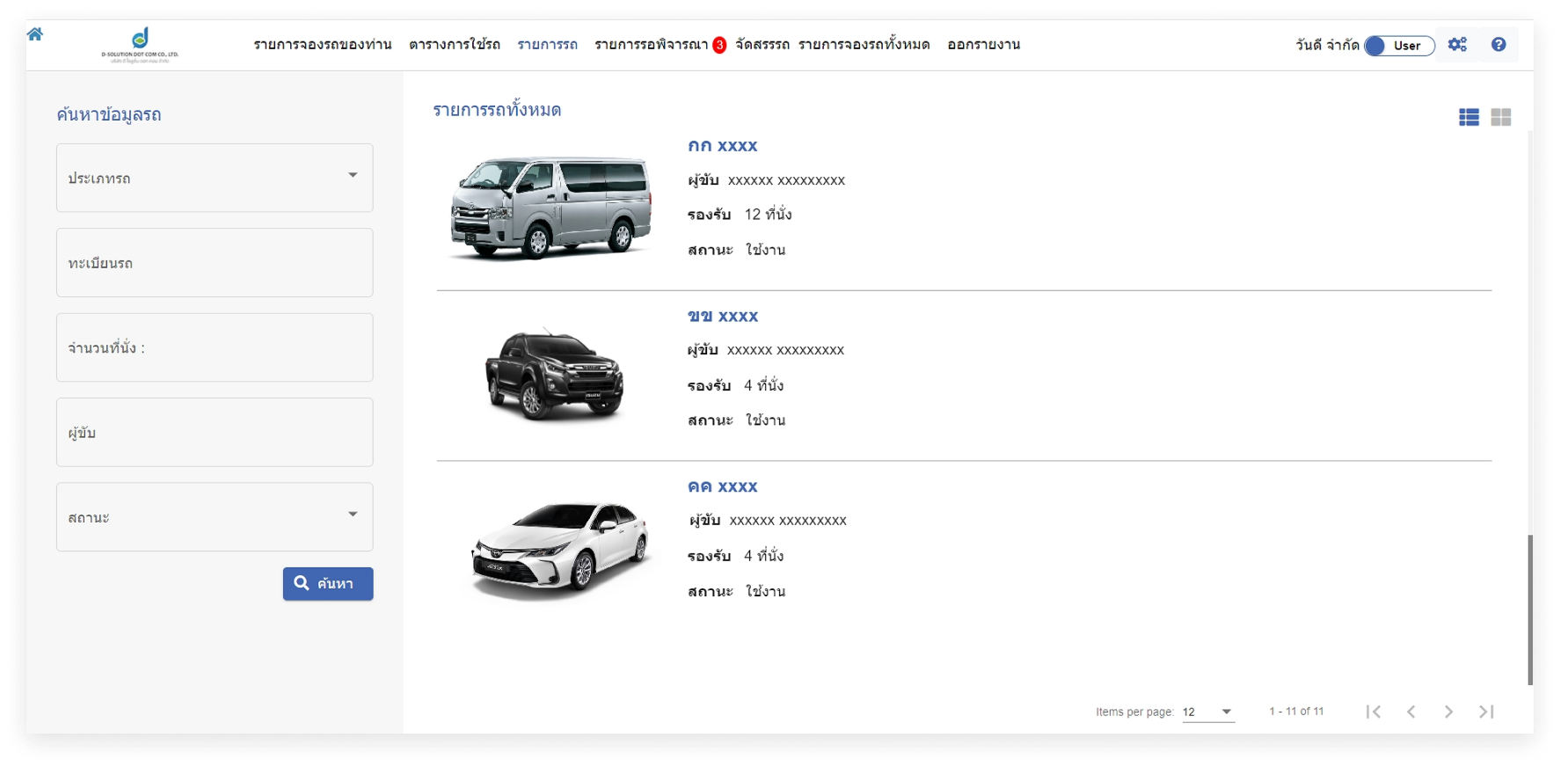Go to the next page
The width and height of the screenshot is (1560, 767).
click(1448, 712)
